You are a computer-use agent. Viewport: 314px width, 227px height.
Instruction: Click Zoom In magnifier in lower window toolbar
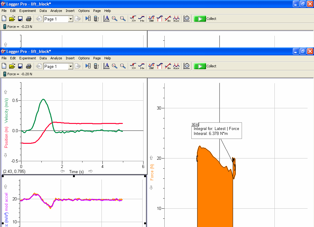[115, 66]
